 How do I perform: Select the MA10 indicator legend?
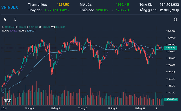pyautogui.click(x=10, y=31)
